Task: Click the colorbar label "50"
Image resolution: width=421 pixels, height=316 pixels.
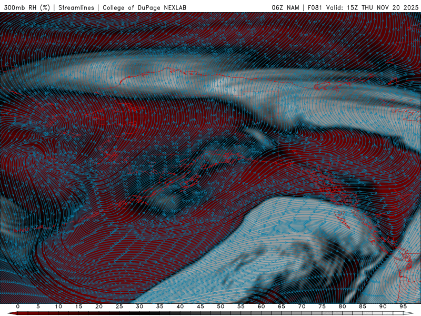Action: (220, 307)
